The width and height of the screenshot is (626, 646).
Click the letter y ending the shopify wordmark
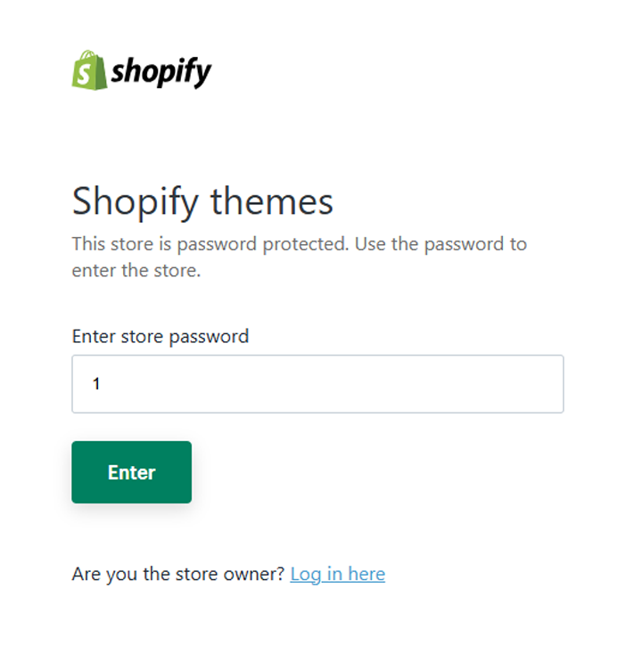[204, 74]
